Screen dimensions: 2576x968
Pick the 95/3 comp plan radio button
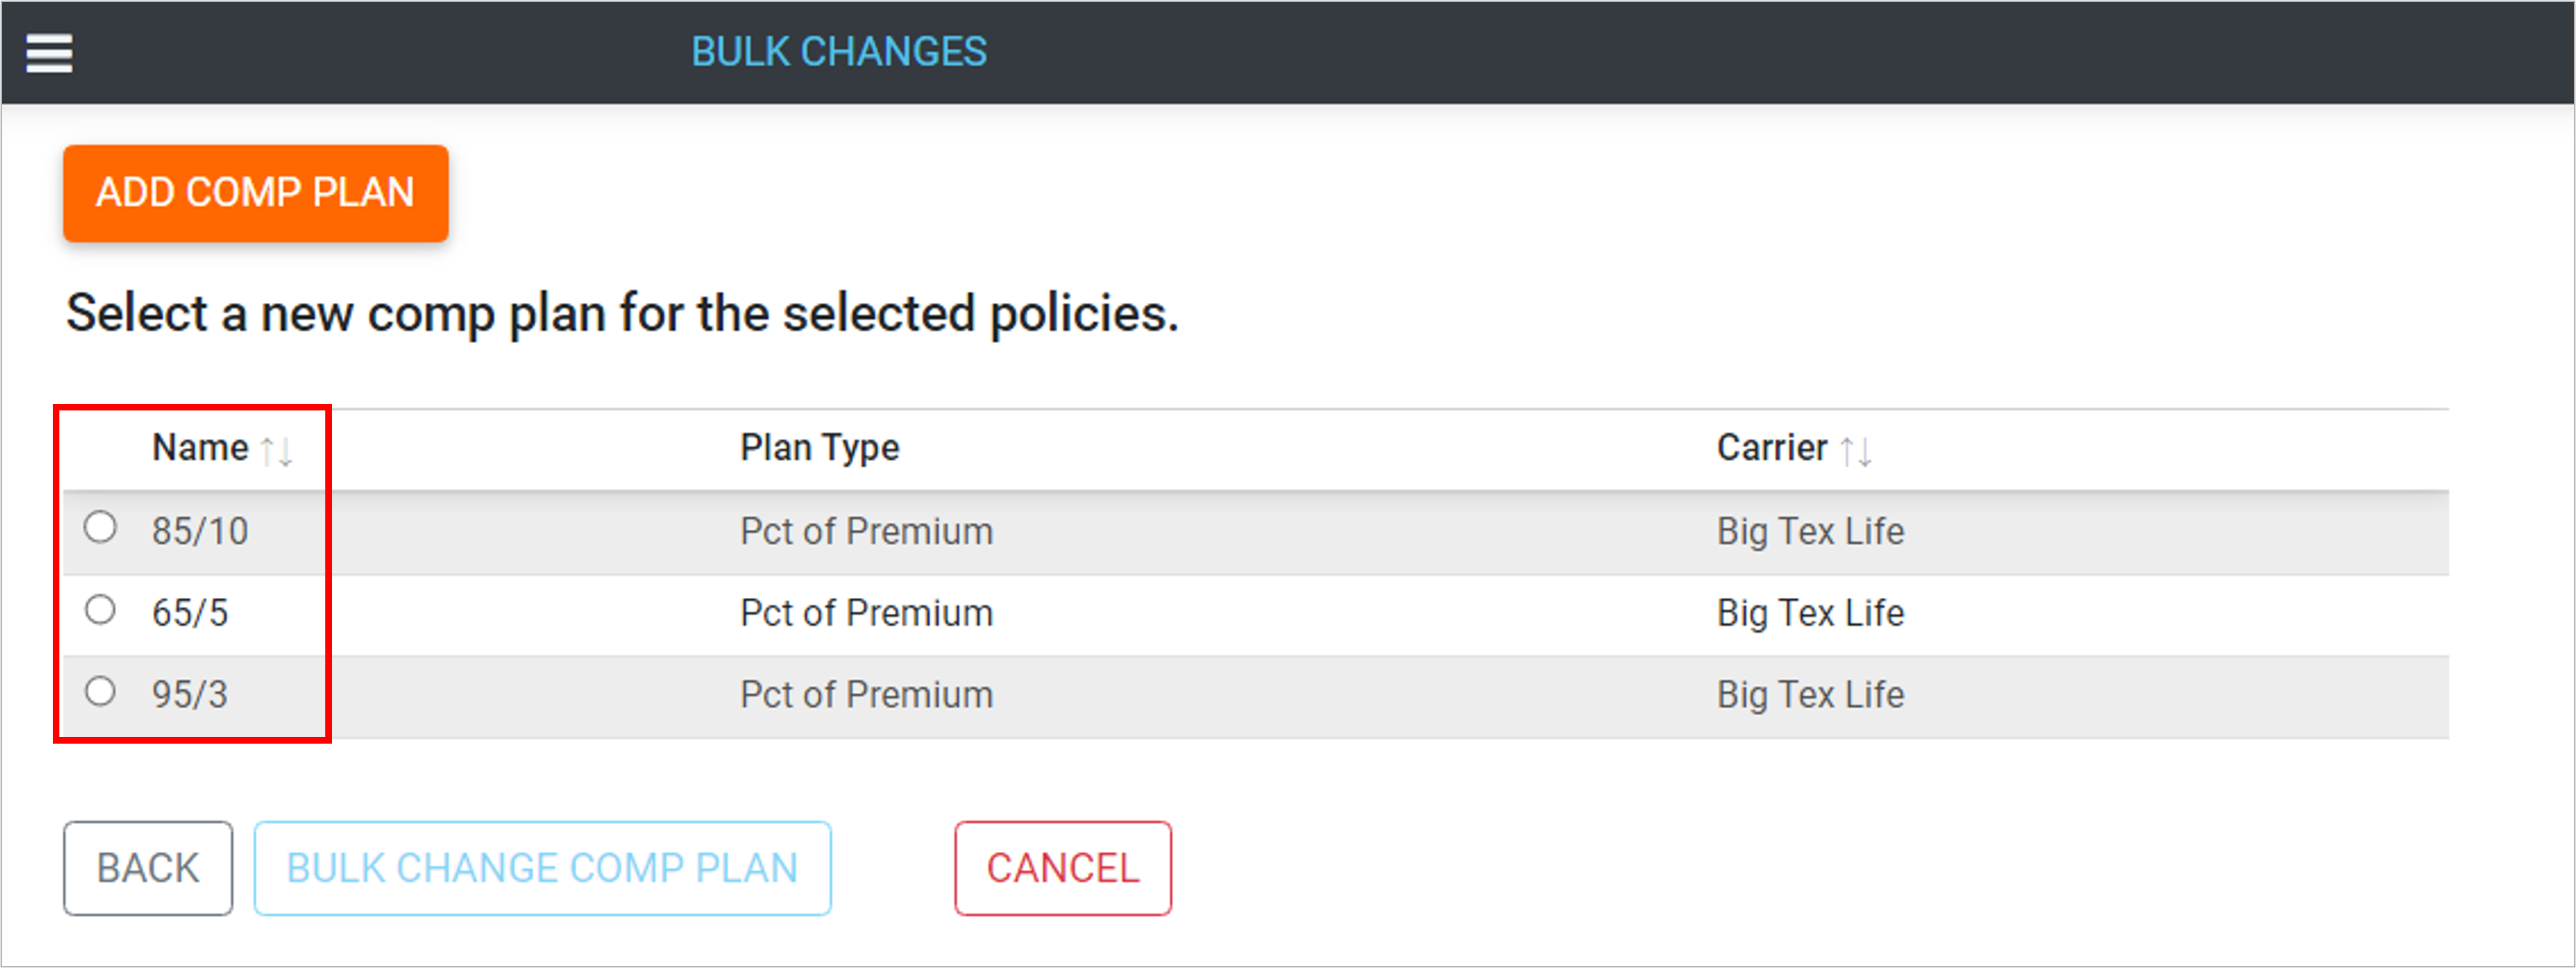pos(100,691)
